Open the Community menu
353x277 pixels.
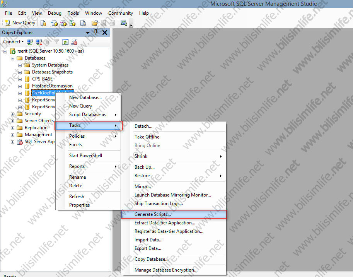coord(121,13)
